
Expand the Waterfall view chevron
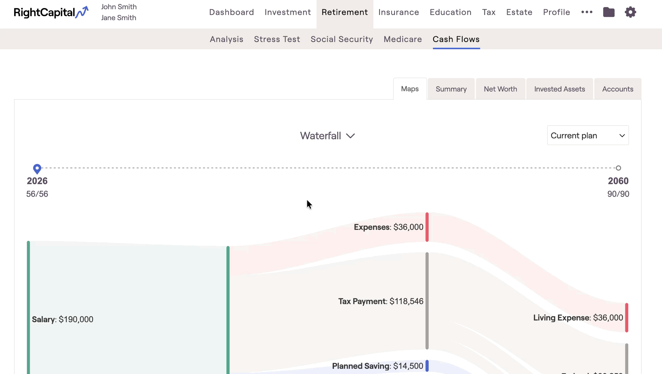pyautogui.click(x=350, y=136)
